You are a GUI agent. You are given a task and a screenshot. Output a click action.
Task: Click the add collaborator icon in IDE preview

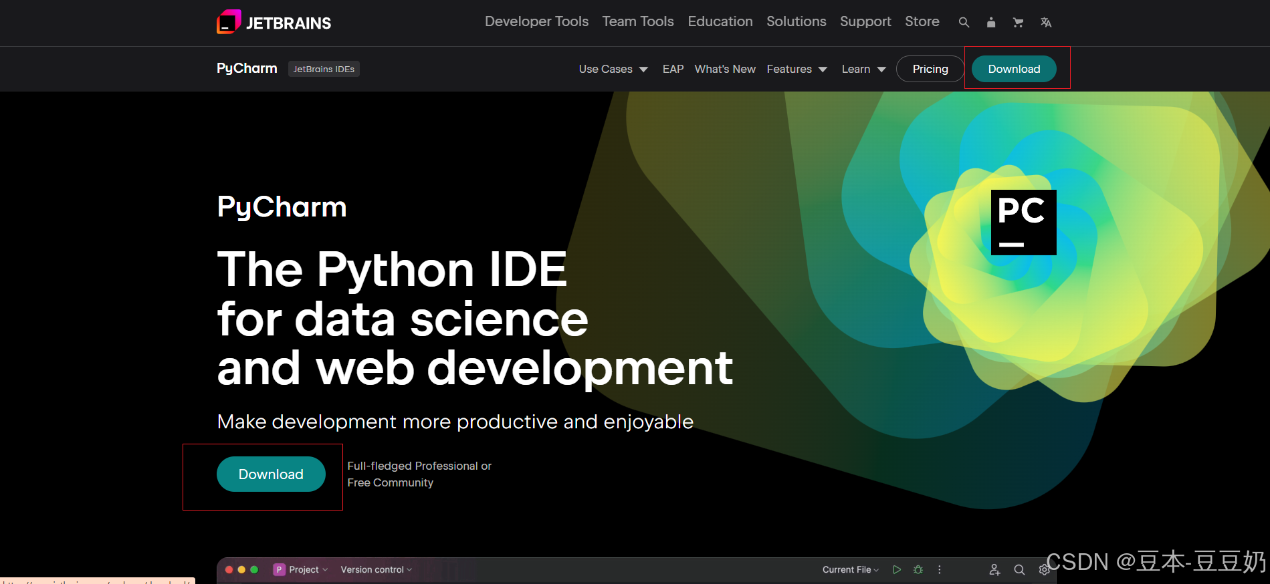point(994,569)
